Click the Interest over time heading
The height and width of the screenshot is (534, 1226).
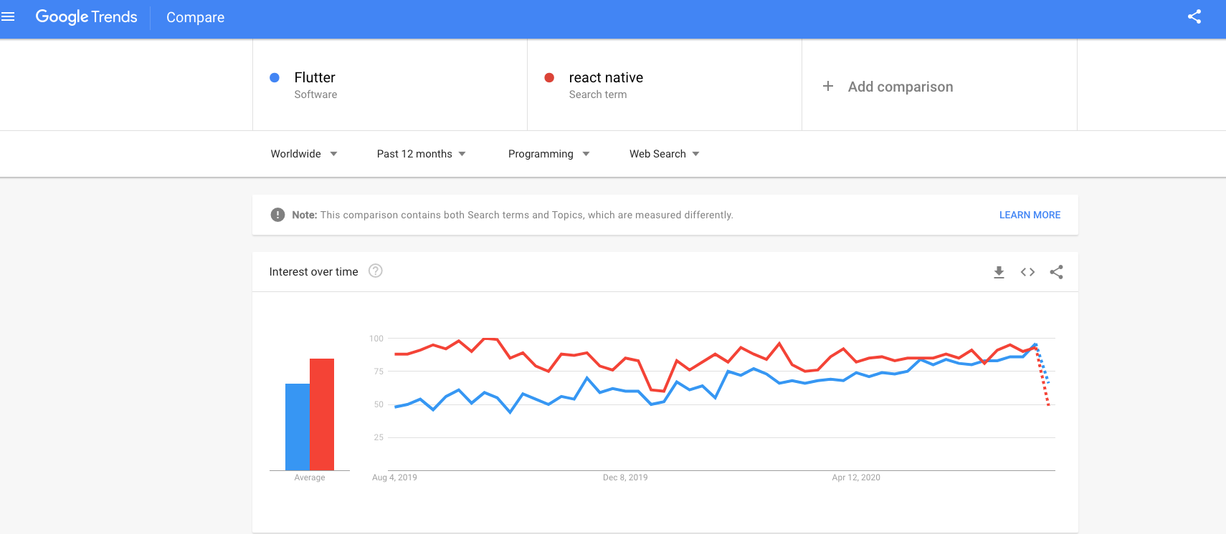pyautogui.click(x=313, y=271)
